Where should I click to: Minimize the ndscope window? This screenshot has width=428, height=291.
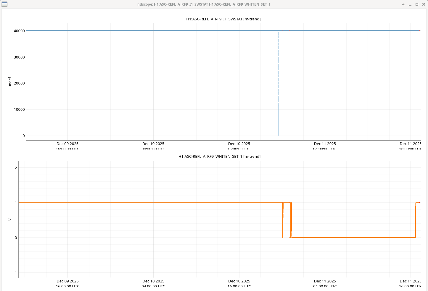(x=410, y=4)
